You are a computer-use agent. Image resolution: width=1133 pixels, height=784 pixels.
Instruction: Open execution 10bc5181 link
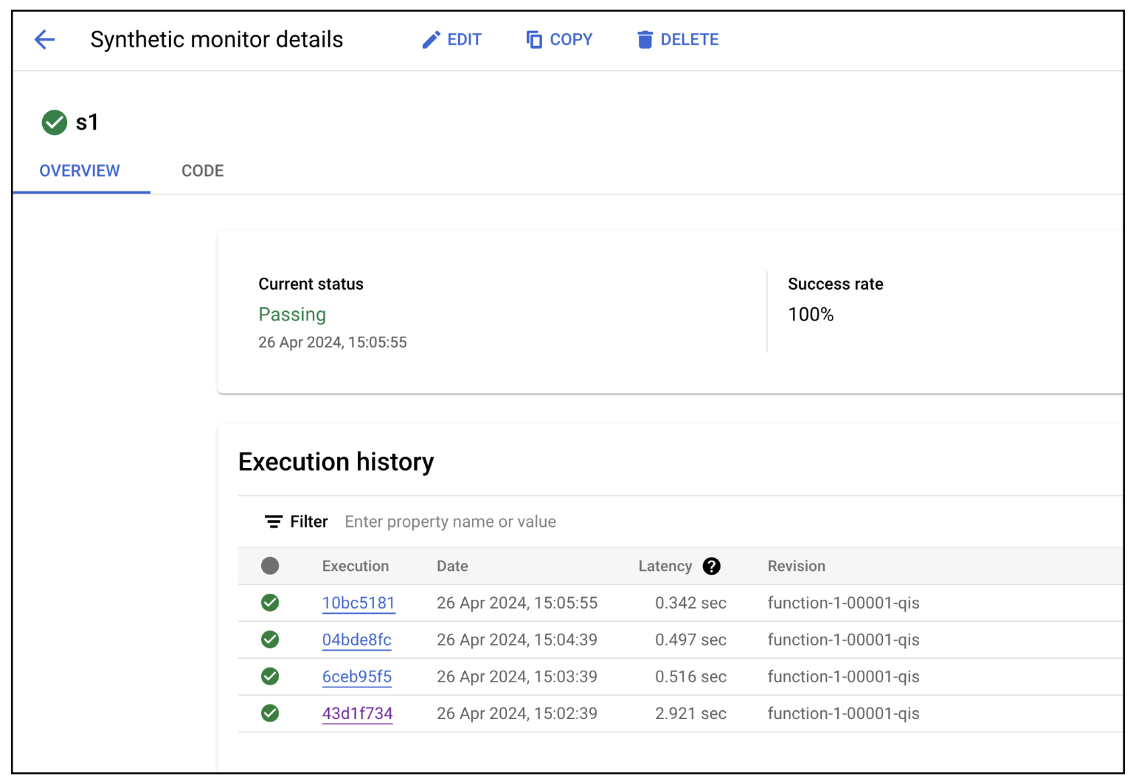pyautogui.click(x=358, y=603)
